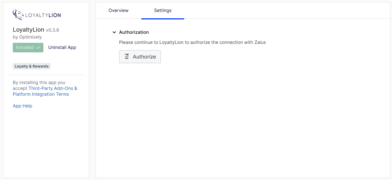Click the checkmark icon in Installed badge
Viewport: 392px width, 180px height.
click(38, 48)
